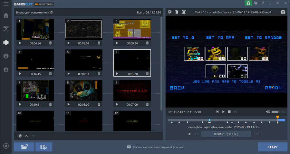Click the 'Всего: 02:11:55.90' total label
290x154 pixels.
click(149, 13)
